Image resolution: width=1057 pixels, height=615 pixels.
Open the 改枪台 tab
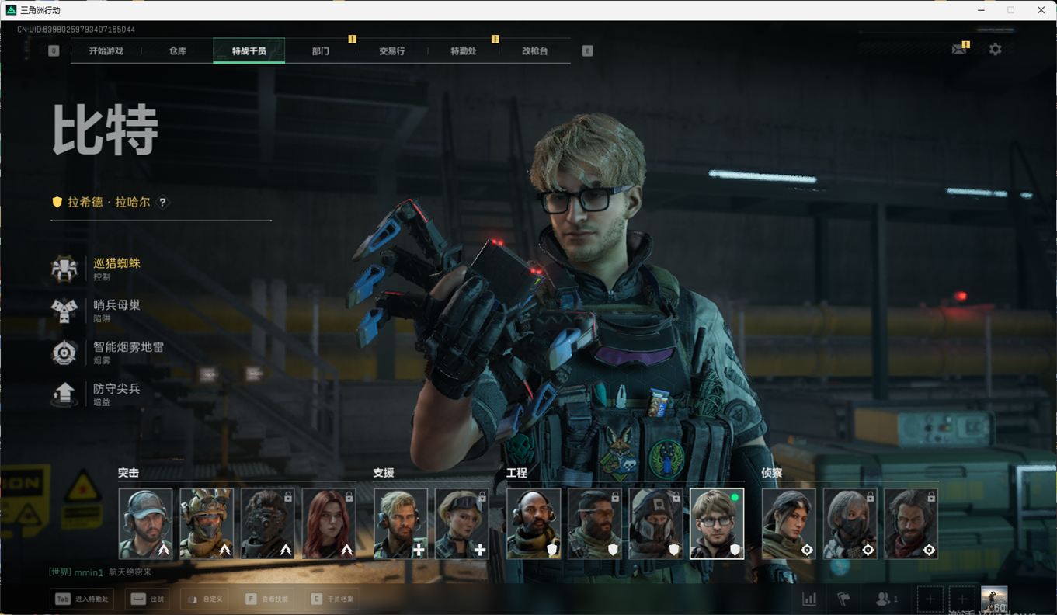click(x=534, y=51)
